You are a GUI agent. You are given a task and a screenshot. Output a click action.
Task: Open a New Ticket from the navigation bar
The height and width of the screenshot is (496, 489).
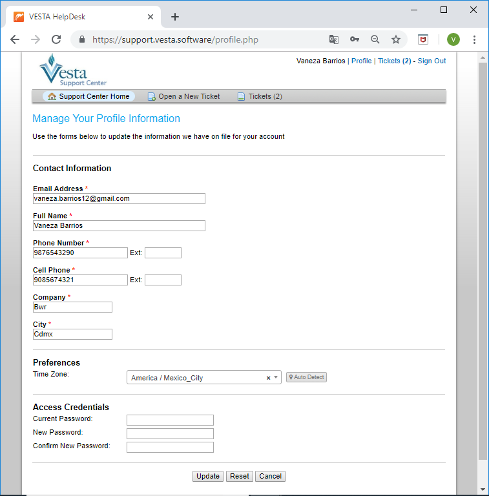[x=183, y=96]
